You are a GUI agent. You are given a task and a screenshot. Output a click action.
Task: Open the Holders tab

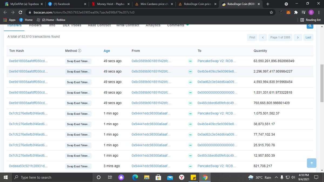point(35,25)
